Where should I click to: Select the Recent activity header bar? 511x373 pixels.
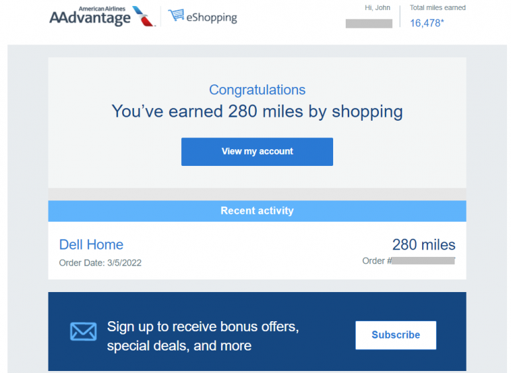[x=257, y=211]
